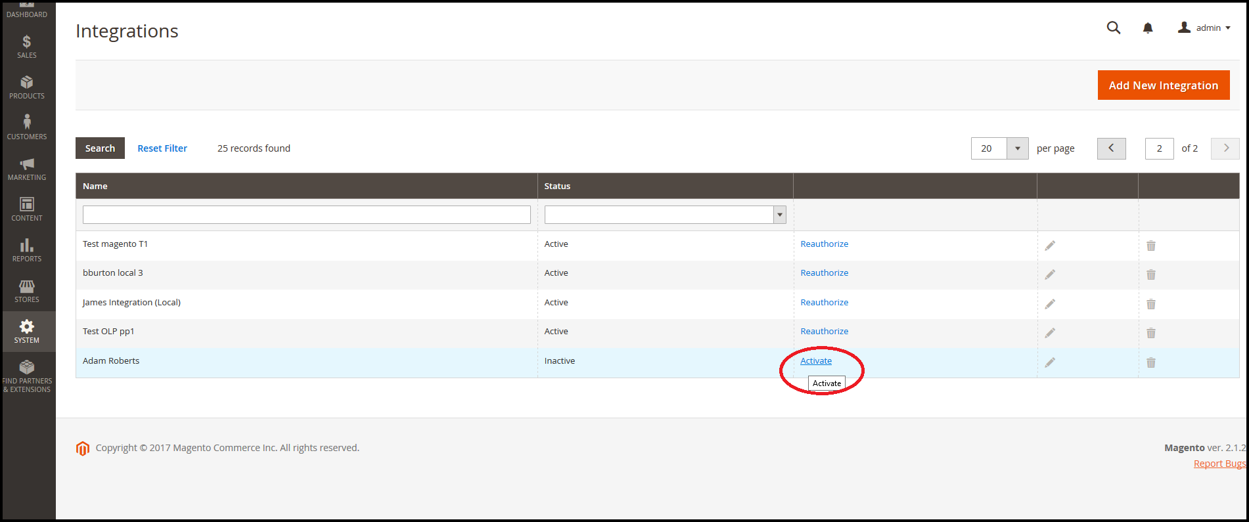
Task: Open the Stores menu in sidebar
Action: tap(27, 291)
